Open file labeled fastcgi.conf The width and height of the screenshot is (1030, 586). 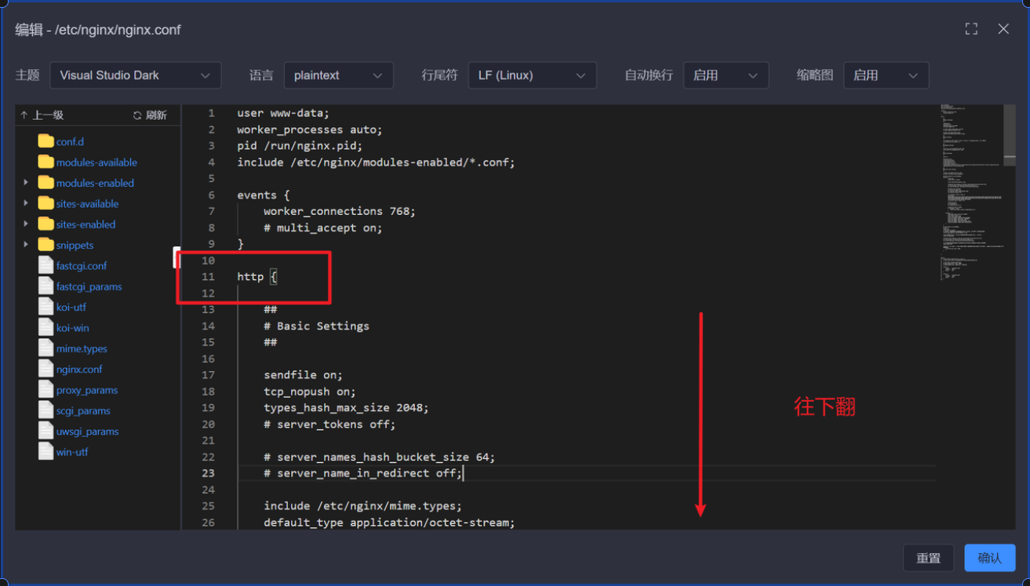[82, 265]
